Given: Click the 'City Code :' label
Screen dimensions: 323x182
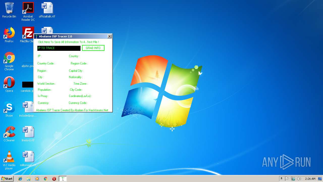Looking at the screenshot, I should tap(76, 90).
